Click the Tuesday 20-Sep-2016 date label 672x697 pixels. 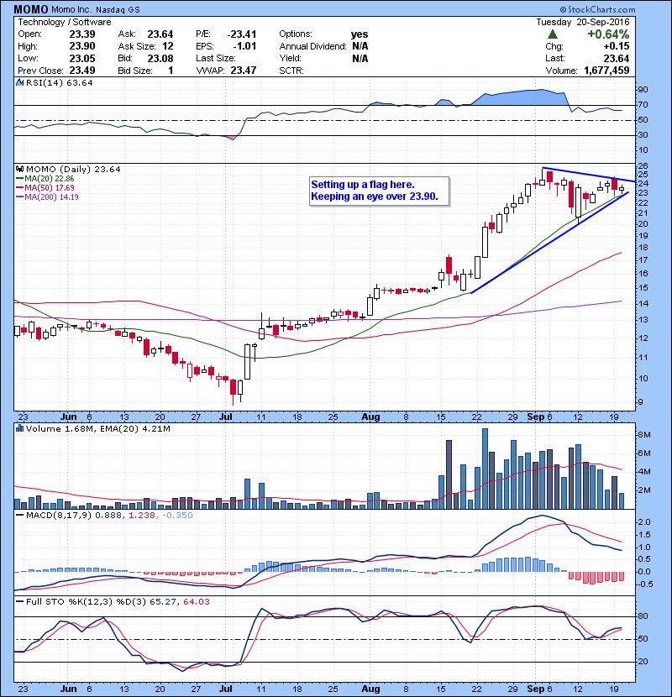(583, 22)
